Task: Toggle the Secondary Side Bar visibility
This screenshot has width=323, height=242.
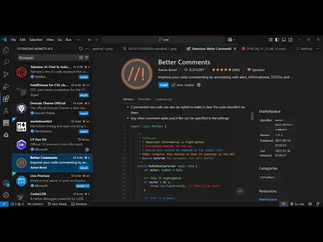Action: [x=290, y=39]
